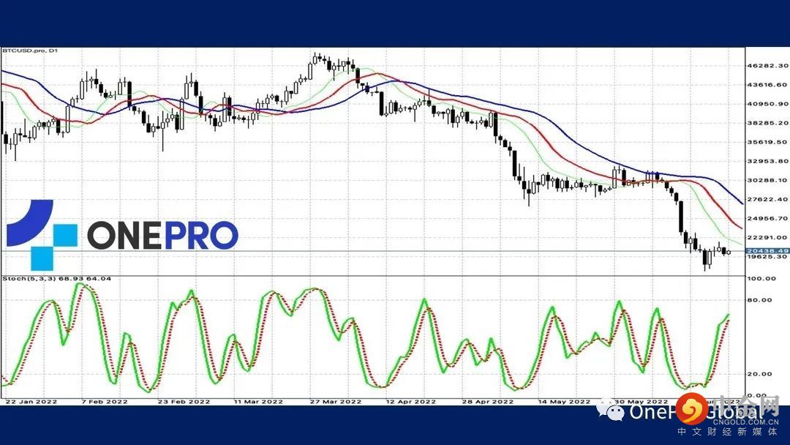
Task: Click the stochastic 20.00 level label
Action: tap(760, 374)
